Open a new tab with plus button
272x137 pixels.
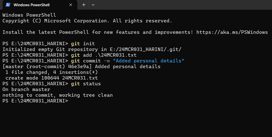click(x=84, y=5)
